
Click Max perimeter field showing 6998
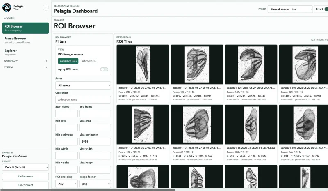(x=95, y=142)
